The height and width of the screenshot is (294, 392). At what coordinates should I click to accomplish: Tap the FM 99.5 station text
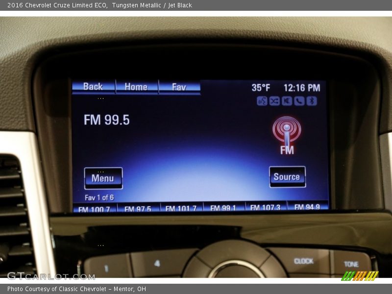107,120
